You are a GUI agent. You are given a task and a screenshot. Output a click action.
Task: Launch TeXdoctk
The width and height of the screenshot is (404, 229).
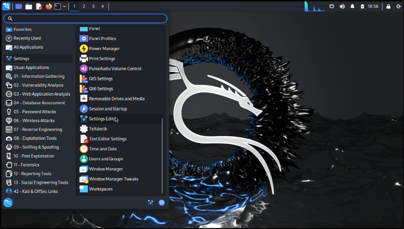pyautogui.click(x=120, y=129)
